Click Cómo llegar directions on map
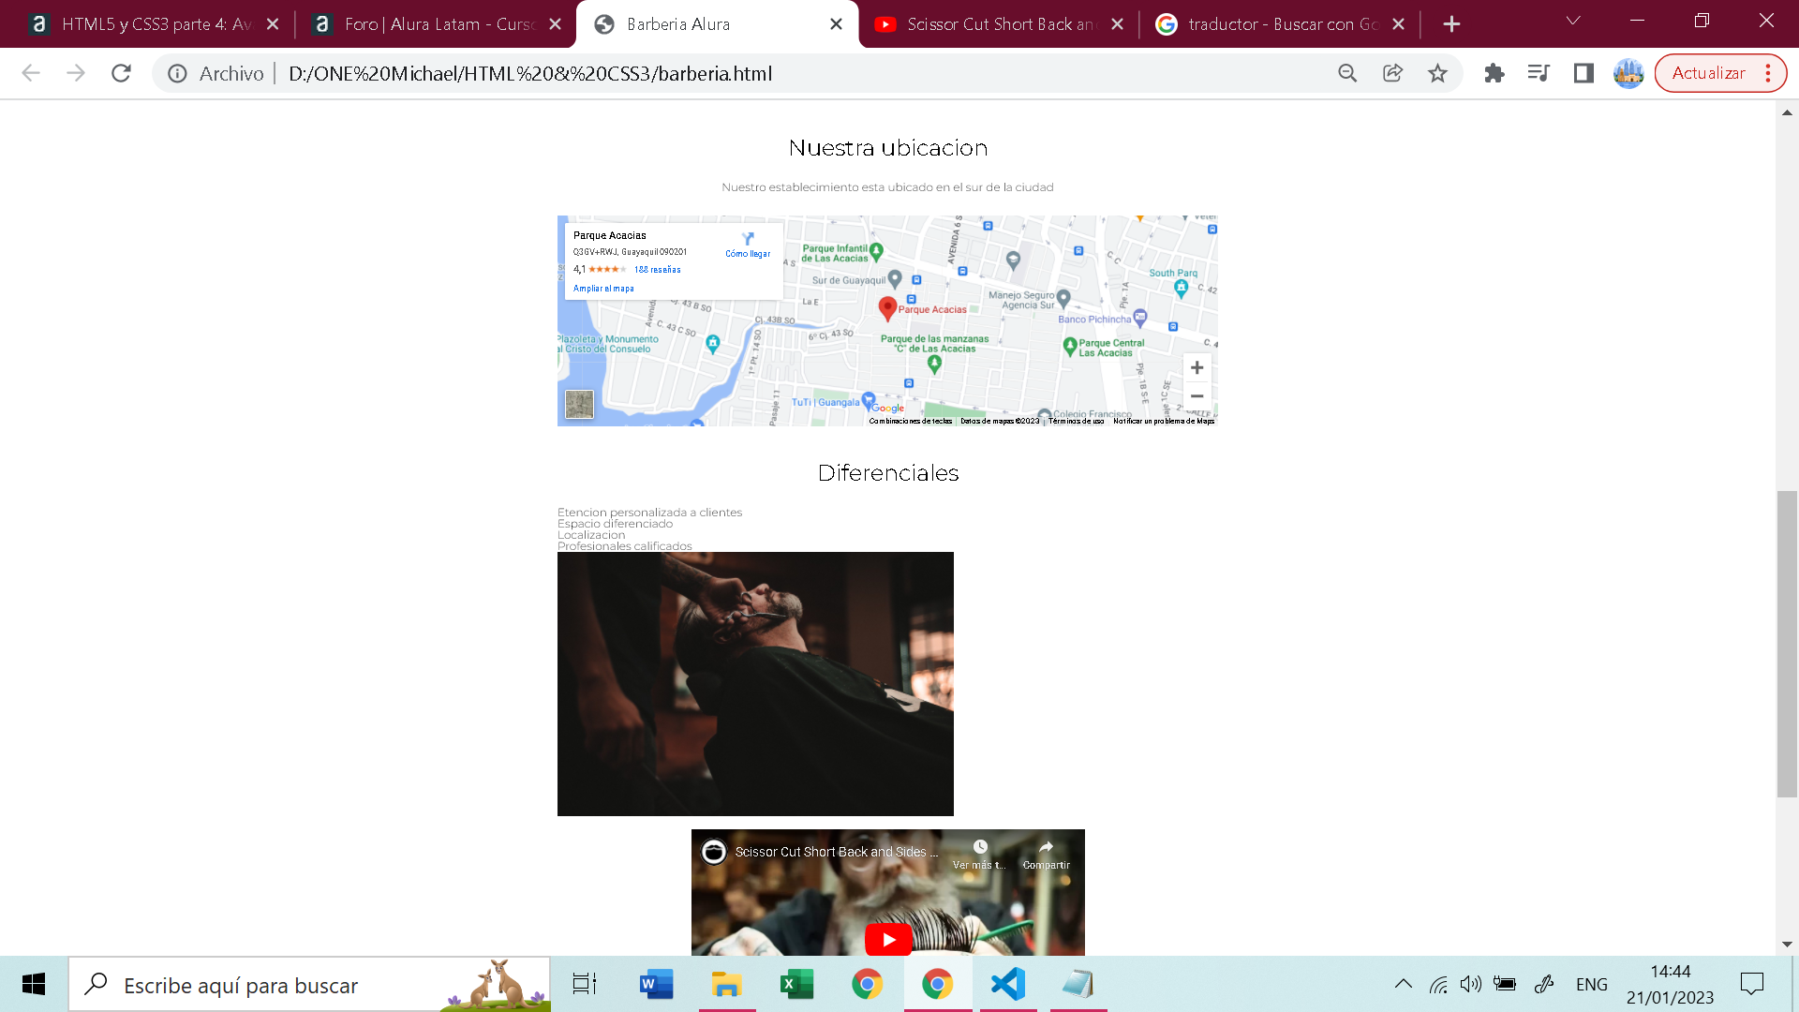Viewport: 1799px width, 1012px height. pos(748,246)
